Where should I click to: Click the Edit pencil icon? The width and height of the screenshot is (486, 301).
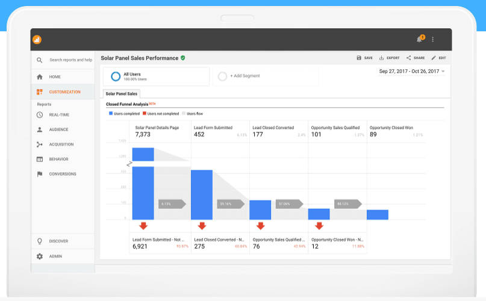(x=433, y=58)
